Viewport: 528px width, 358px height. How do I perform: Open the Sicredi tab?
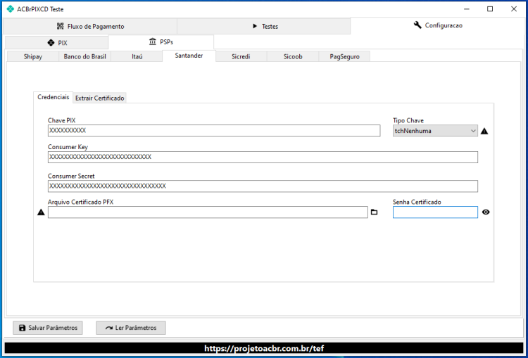click(x=241, y=56)
